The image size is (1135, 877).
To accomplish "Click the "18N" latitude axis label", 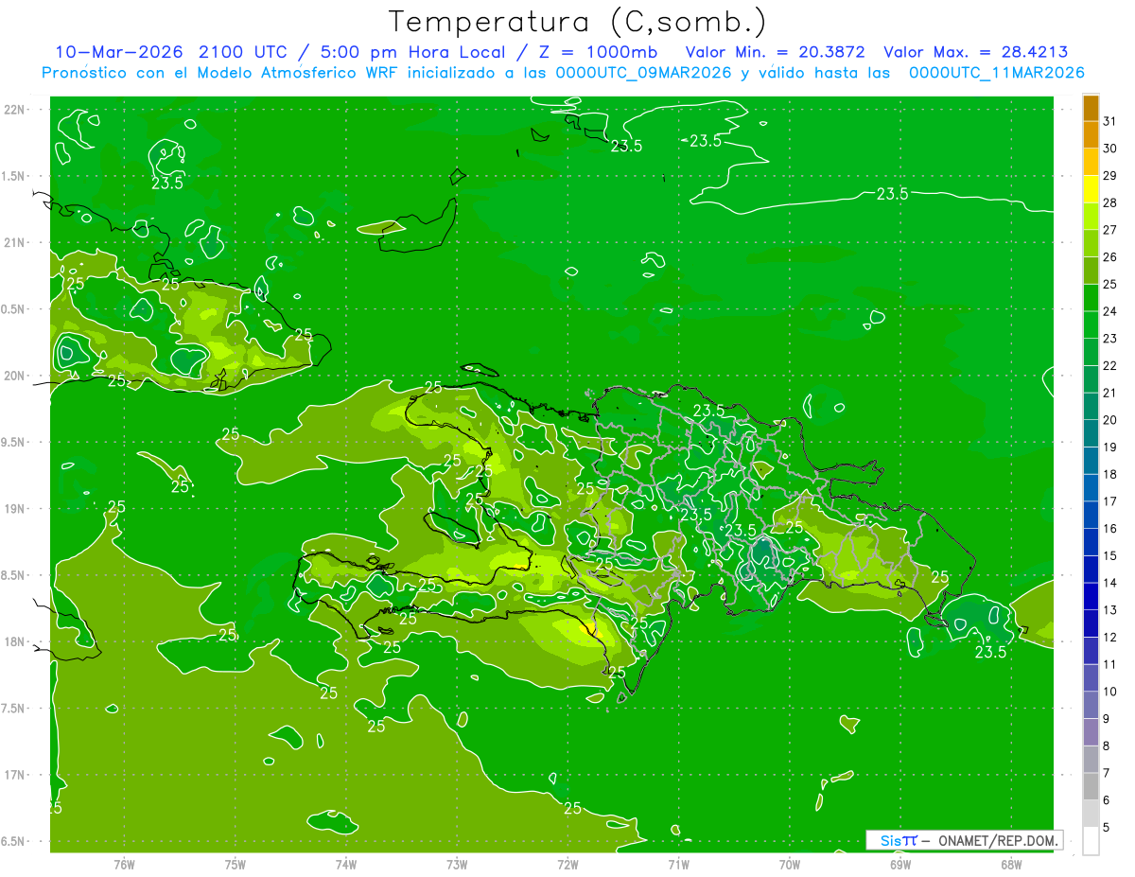I will click(16, 641).
